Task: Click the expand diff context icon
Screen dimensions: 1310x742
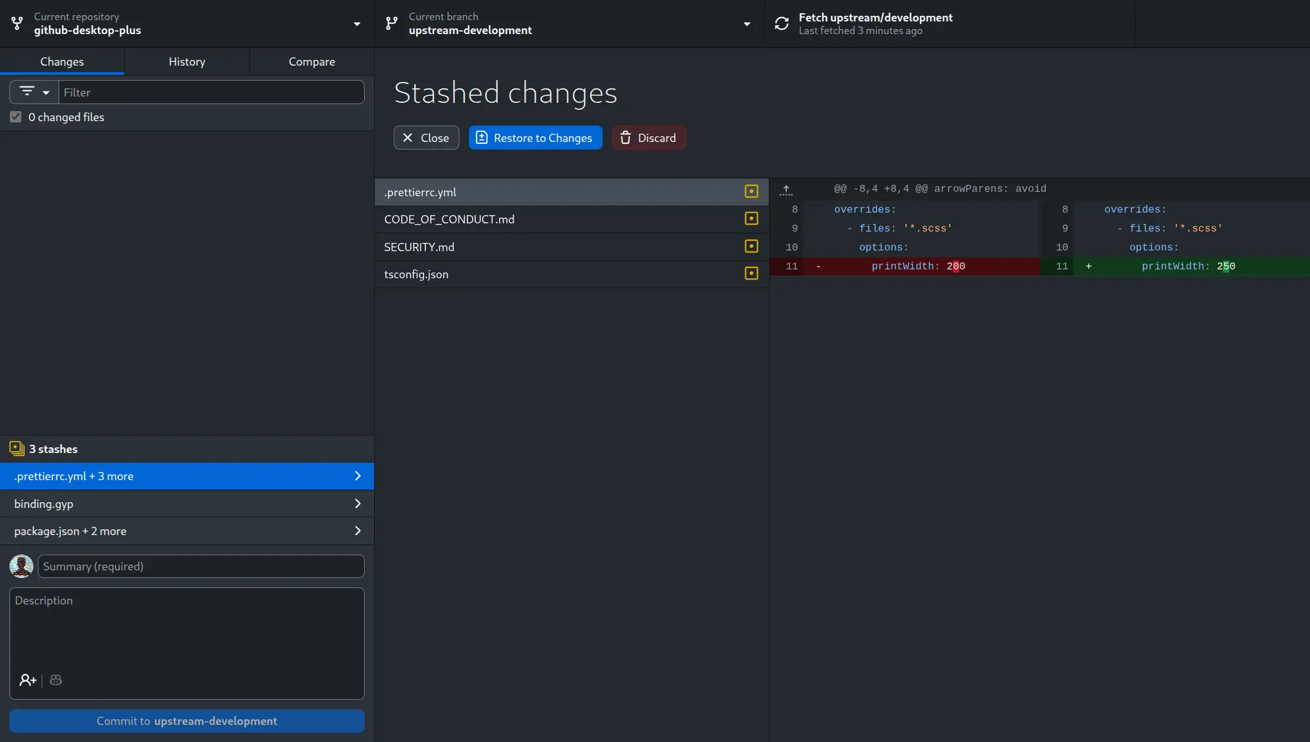Action: (x=786, y=189)
